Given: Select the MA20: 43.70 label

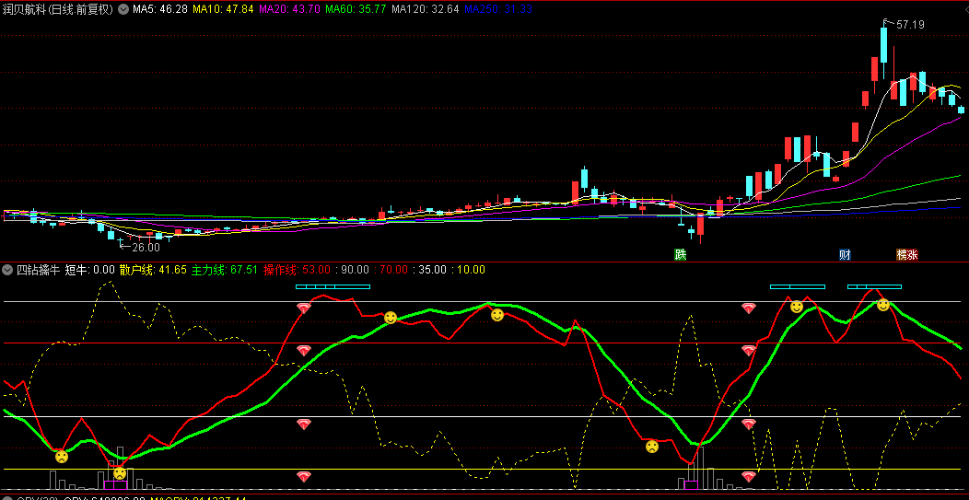Looking at the screenshot, I should coord(289,9).
